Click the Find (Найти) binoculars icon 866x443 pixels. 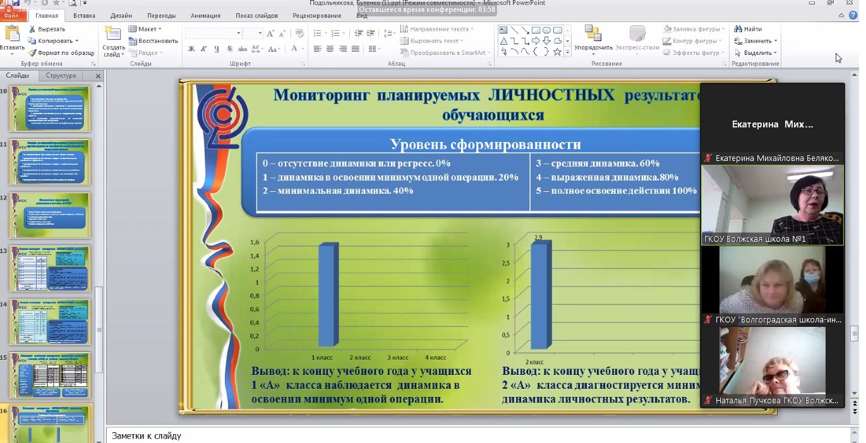coord(738,29)
